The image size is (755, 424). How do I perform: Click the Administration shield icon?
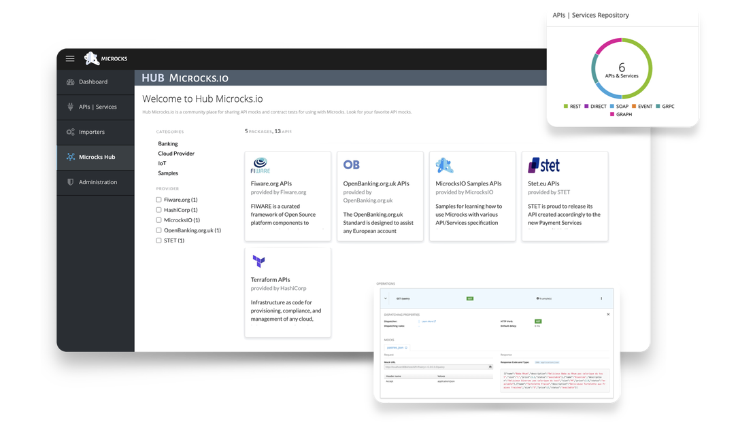pos(70,182)
